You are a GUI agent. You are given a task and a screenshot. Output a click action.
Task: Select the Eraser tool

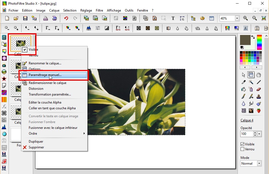point(259,89)
